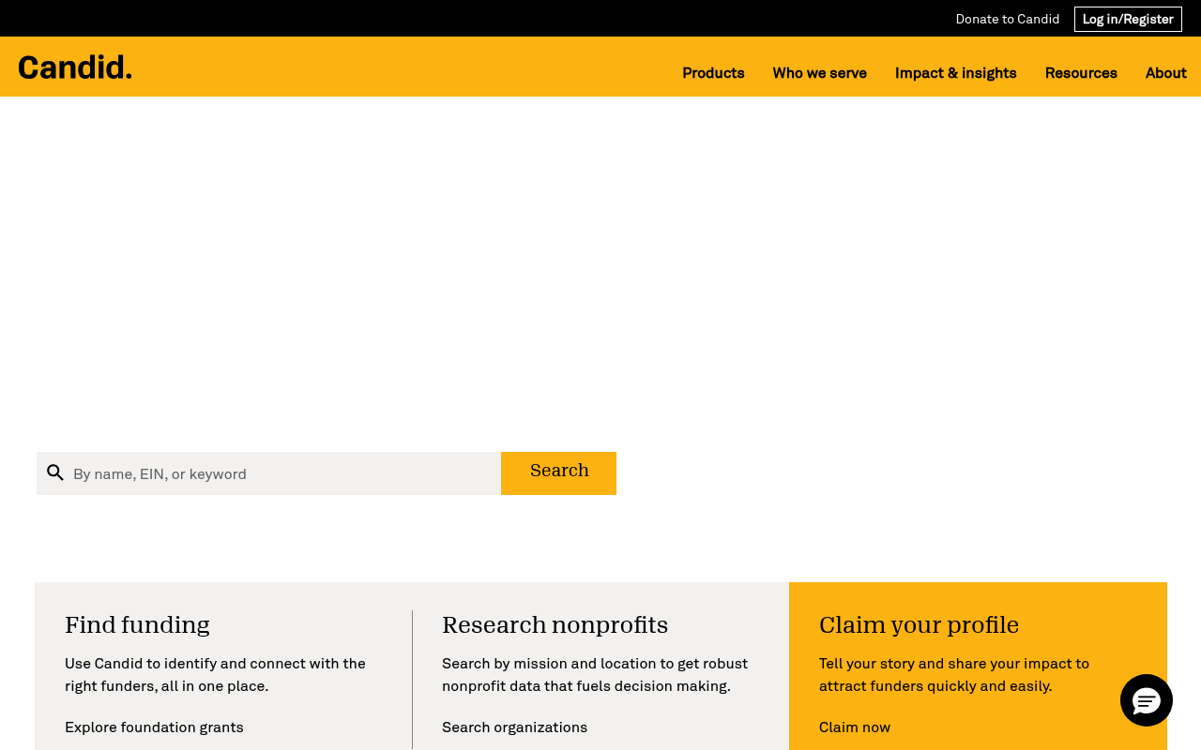
Task: Open the Who we serve menu
Action: coord(819,73)
